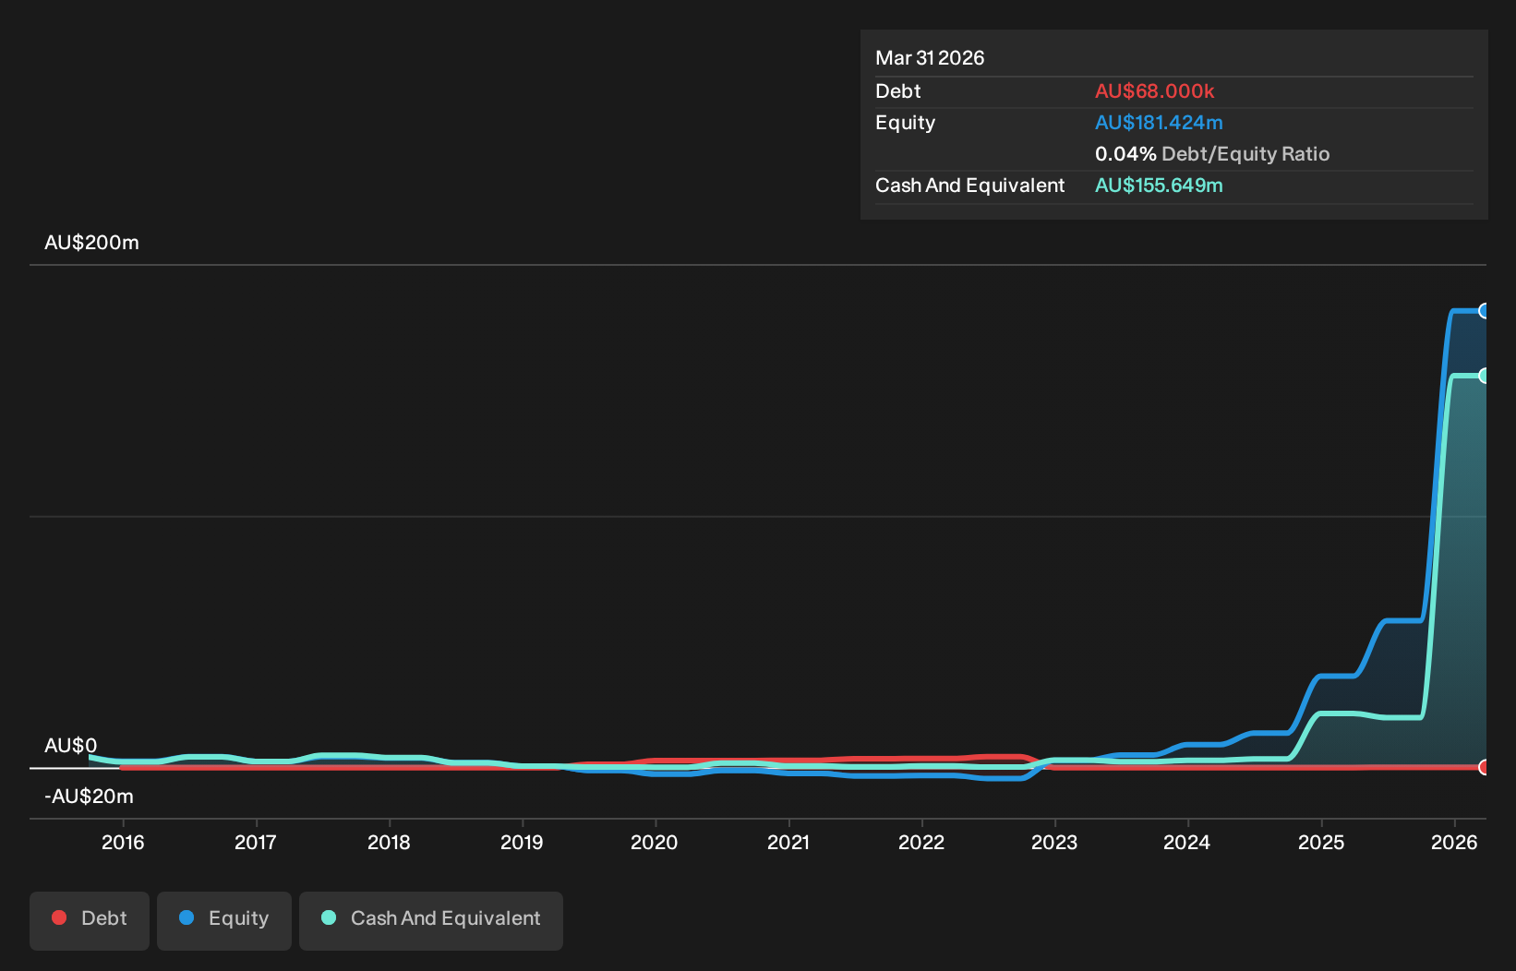
Task: Click the blue Equity legend dot
Action: point(186,917)
